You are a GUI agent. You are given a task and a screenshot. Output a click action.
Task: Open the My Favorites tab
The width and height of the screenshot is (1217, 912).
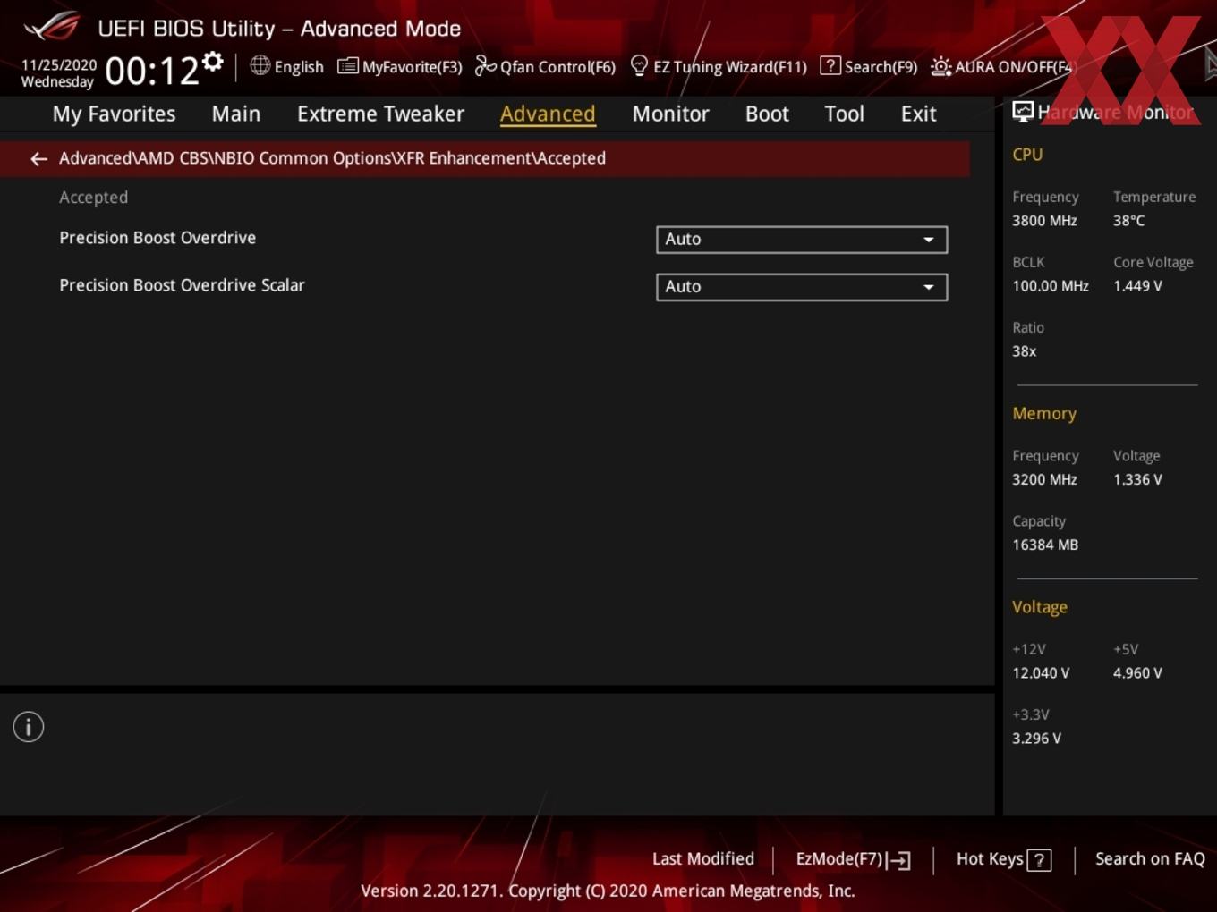click(114, 114)
